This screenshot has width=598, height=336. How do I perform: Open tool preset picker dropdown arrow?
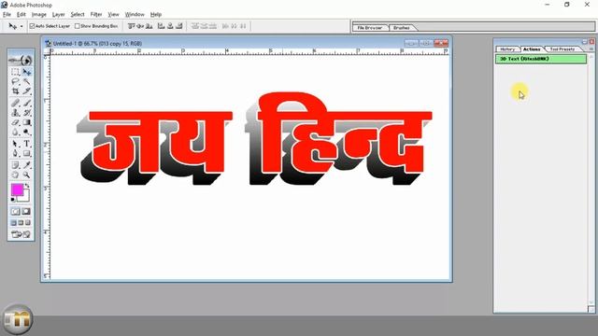pos(21,26)
